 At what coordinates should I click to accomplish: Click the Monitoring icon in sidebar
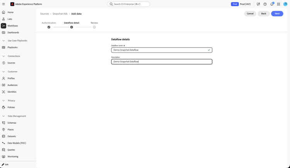point(3,156)
